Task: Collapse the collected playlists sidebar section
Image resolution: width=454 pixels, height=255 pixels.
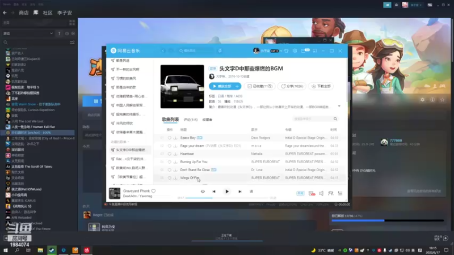Action: 120,142
